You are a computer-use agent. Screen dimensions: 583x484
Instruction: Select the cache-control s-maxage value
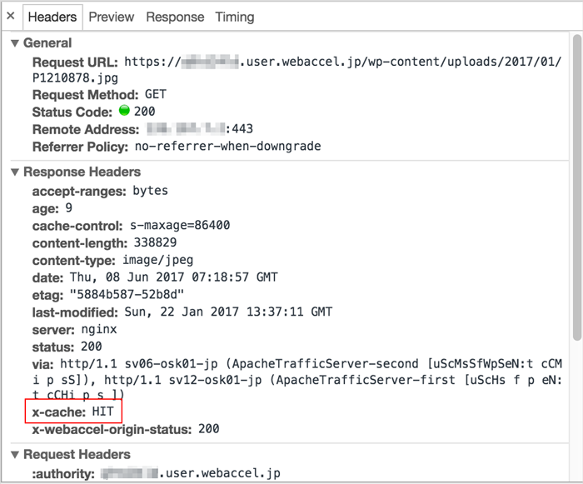coord(178,226)
